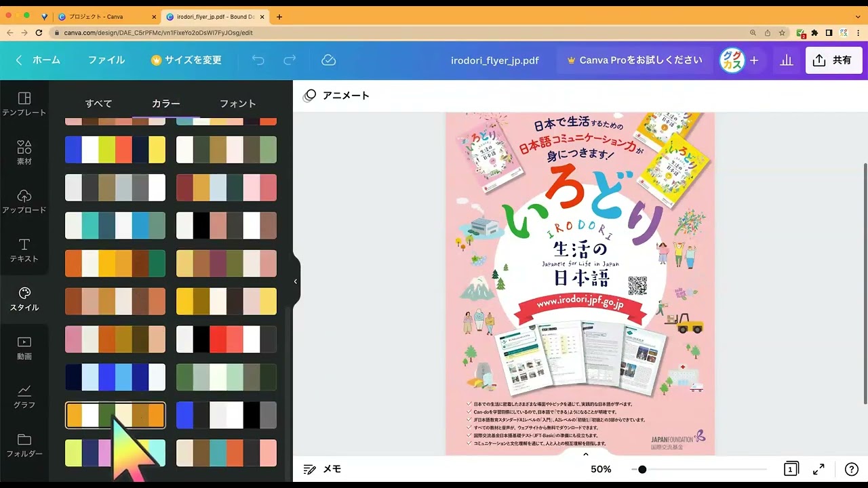Image resolution: width=868 pixels, height=488 pixels.
Task: Apply the red, mustard, light blue, pink palette
Action: click(226, 188)
